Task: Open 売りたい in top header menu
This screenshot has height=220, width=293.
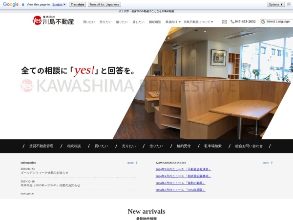Action: pyautogui.click(x=105, y=22)
